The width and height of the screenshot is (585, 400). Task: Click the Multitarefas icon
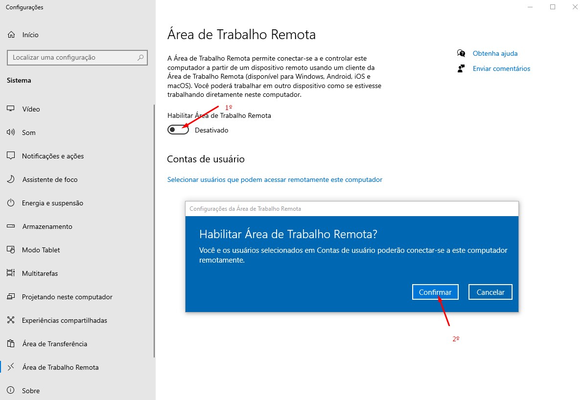(x=11, y=273)
